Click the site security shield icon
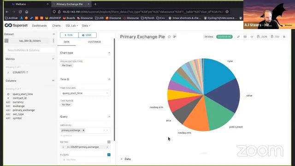The image size is (295, 166). tap(54, 12)
